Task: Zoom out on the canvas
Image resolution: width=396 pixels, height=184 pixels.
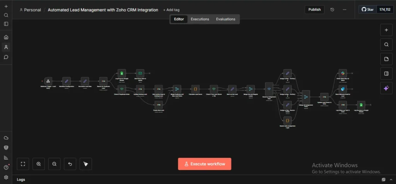Action: pos(54,164)
